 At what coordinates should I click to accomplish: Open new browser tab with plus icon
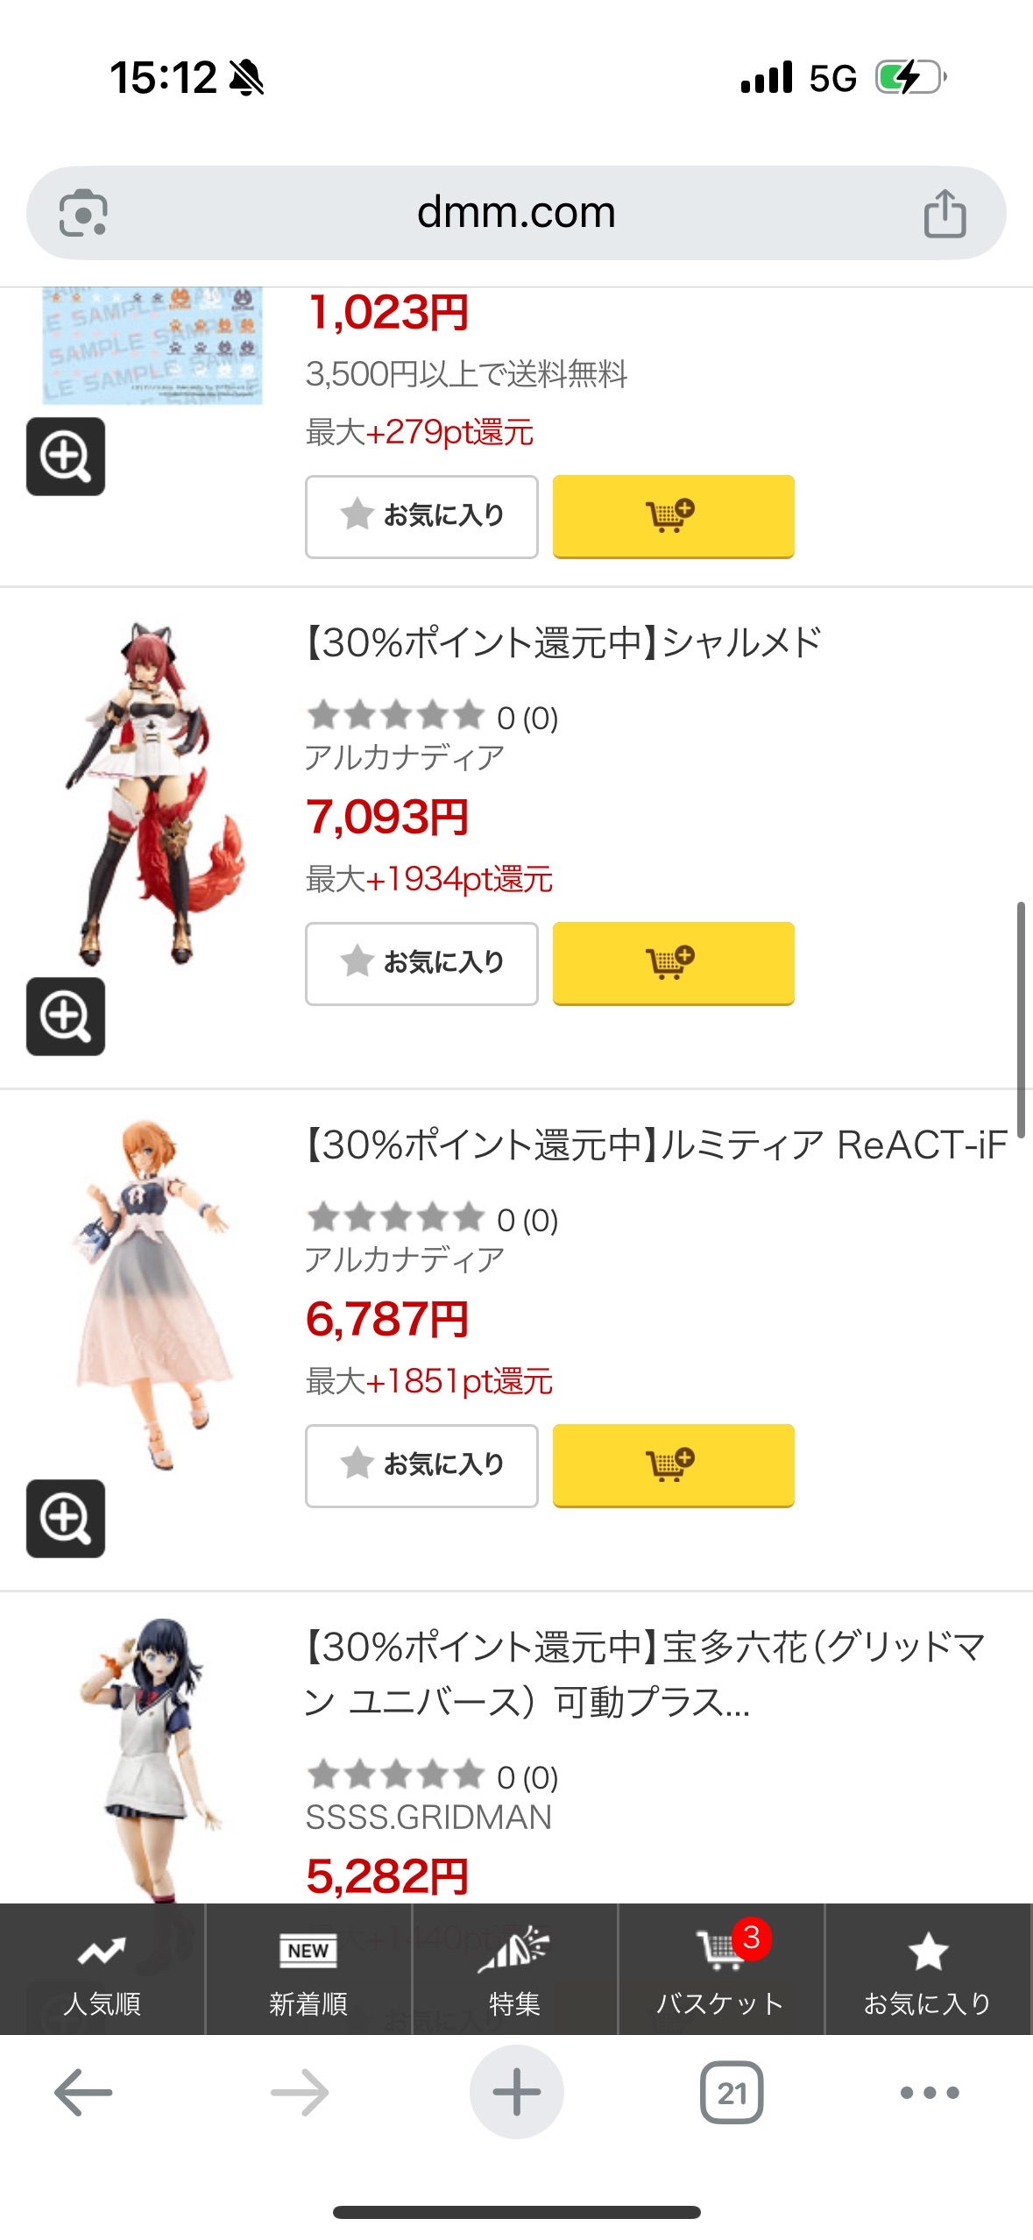pos(516,2092)
